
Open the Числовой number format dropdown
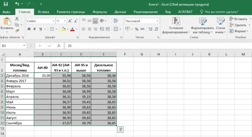coord(157,21)
